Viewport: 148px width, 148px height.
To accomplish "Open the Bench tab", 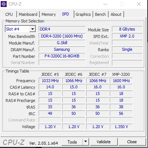I will coord(101,14).
